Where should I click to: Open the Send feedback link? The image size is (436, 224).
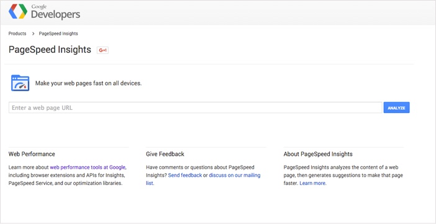coord(185,176)
